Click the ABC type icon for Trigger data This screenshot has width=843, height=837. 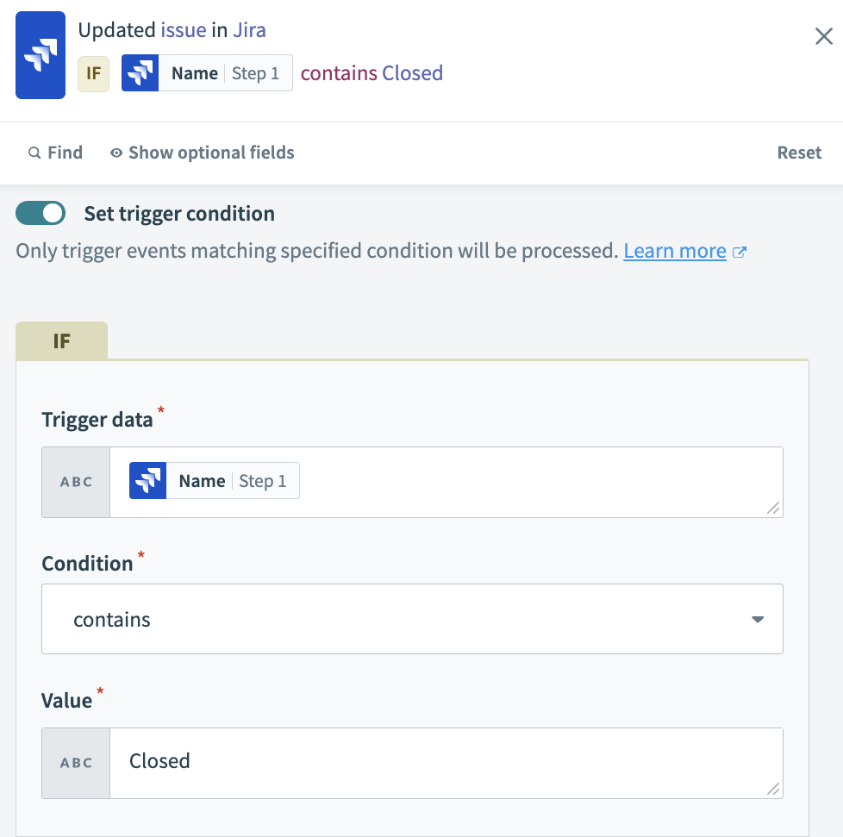(76, 482)
